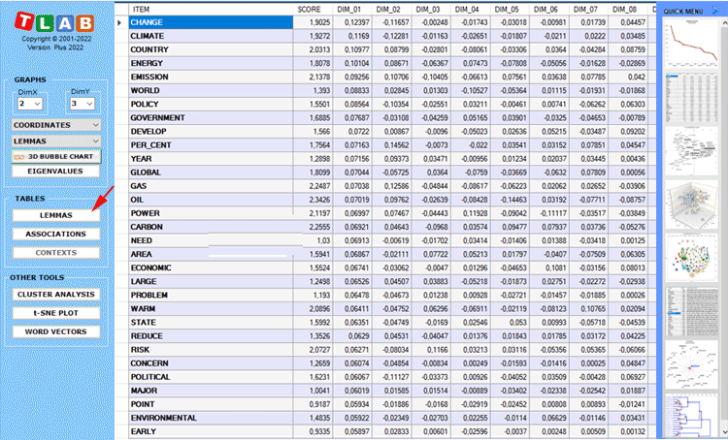Click the DIM_07 column header
Image resolution: width=728 pixels, height=440 pixels.
(588, 10)
